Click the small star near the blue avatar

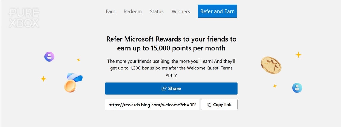275,86
